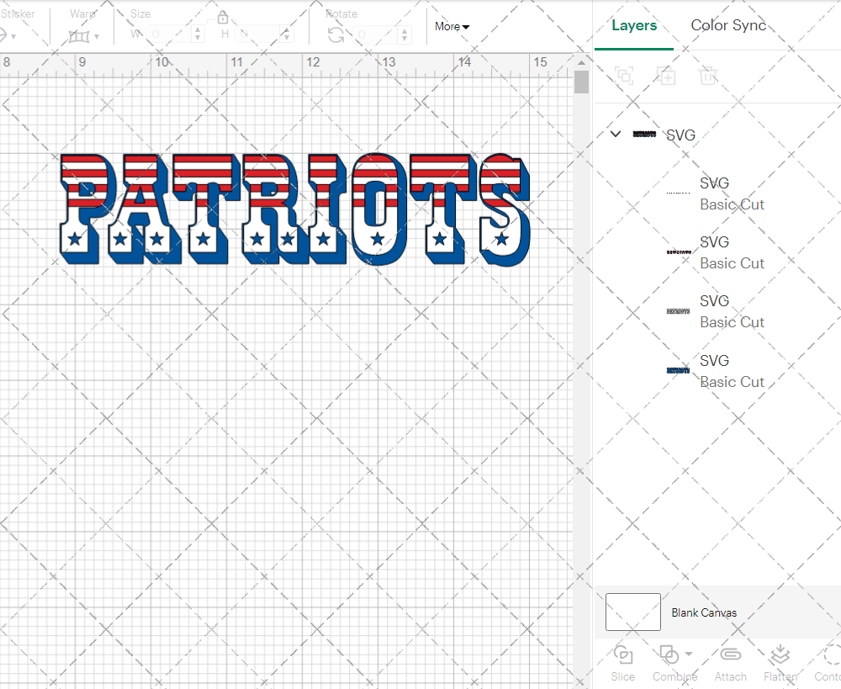Click the Attach paperclip icon

(731, 655)
